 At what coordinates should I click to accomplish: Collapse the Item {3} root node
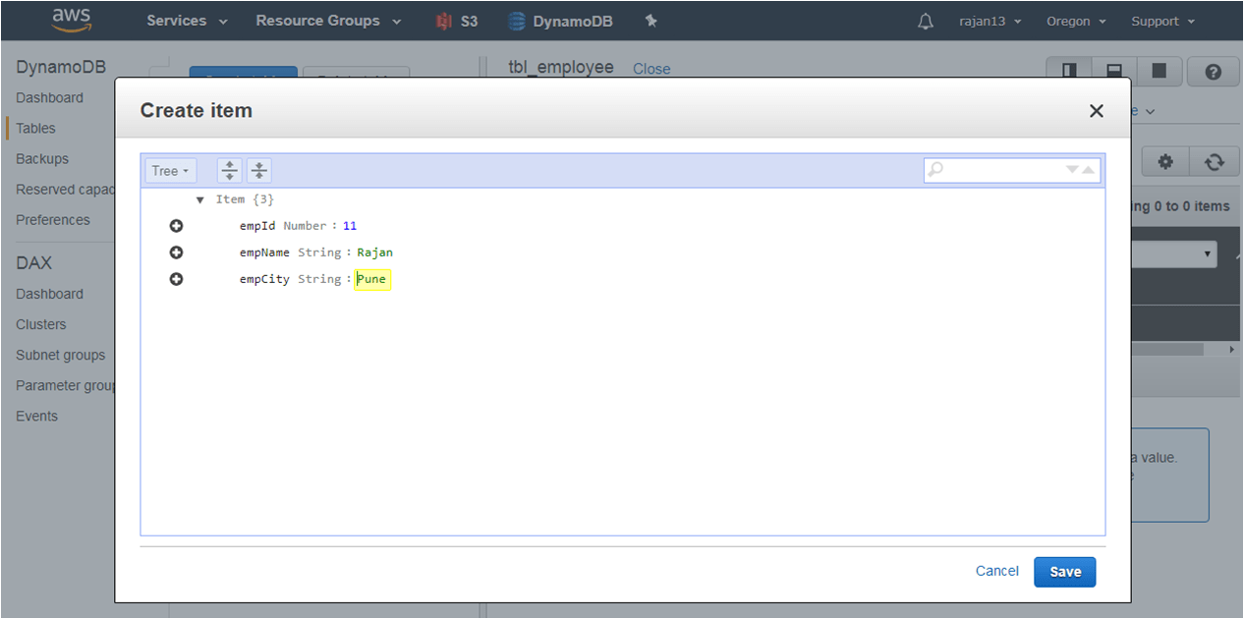(200, 199)
